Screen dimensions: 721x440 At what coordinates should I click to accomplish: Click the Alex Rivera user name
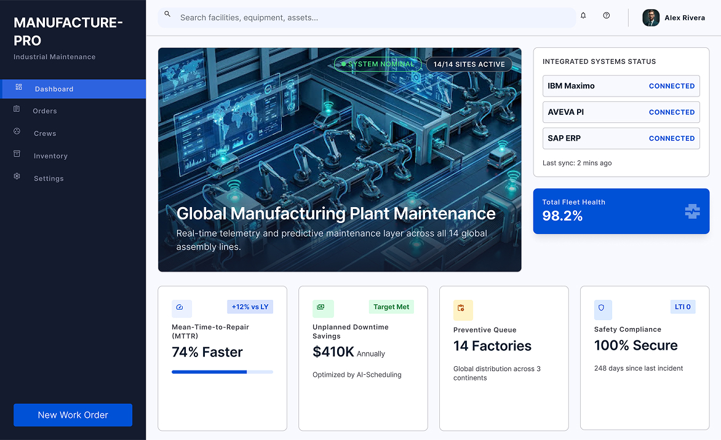tap(685, 18)
